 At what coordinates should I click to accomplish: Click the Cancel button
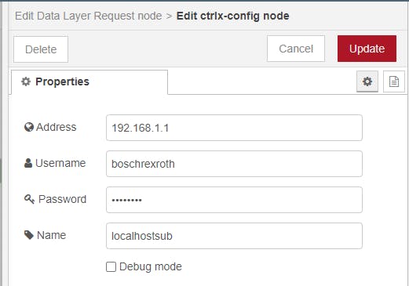[x=296, y=49]
